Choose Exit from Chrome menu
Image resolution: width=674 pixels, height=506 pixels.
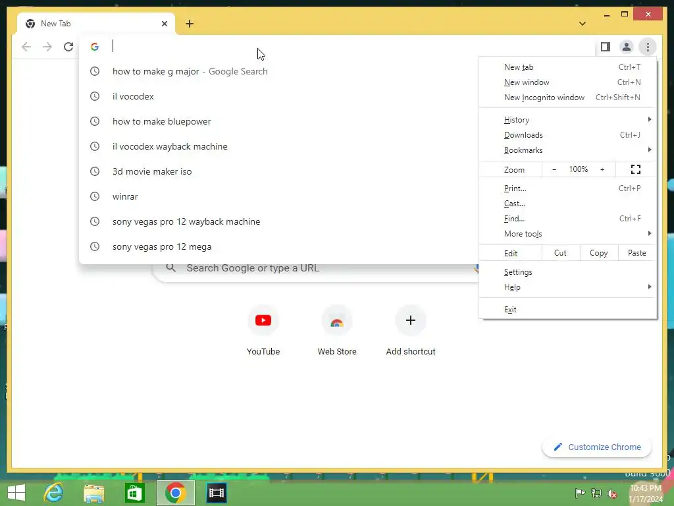[568, 310]
